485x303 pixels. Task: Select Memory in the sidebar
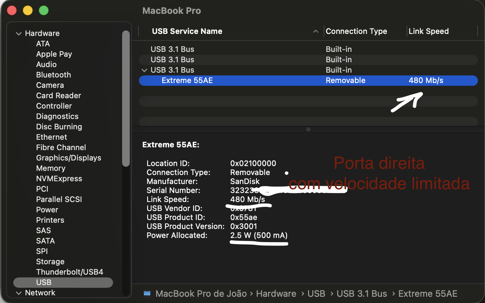[51, 168]
